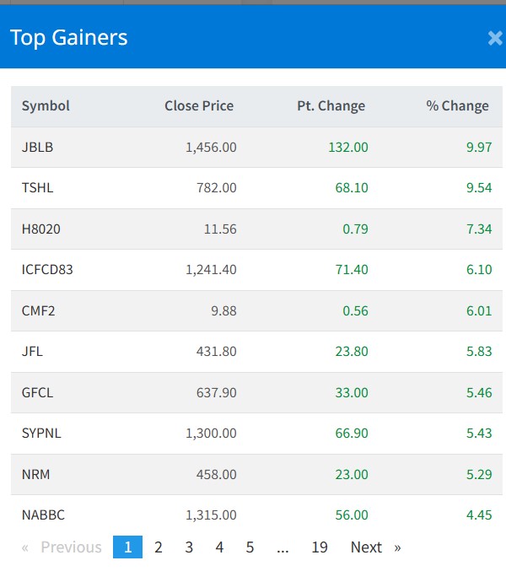506x582 pixels.
Task: Close the Top Gainers dialog
Action: click(x=495, y=38)
